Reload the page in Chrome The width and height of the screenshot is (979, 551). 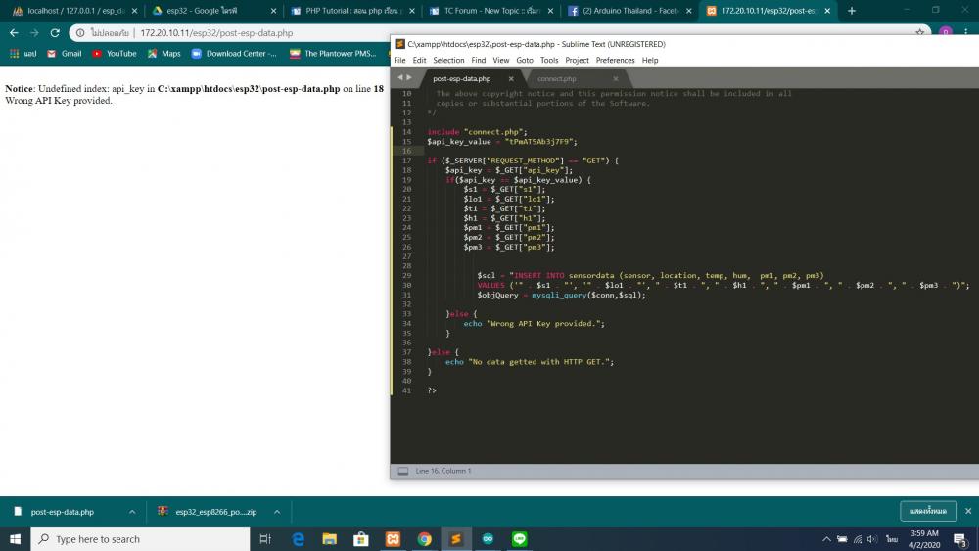click(56, 32)
